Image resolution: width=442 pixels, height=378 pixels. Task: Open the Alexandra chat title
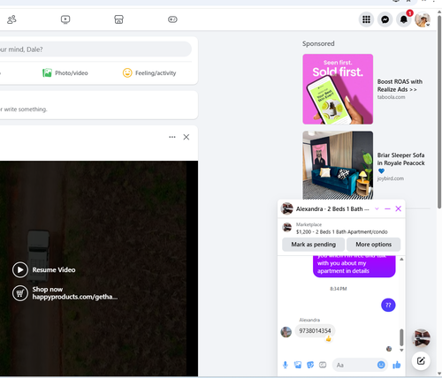tap(332, 208)
